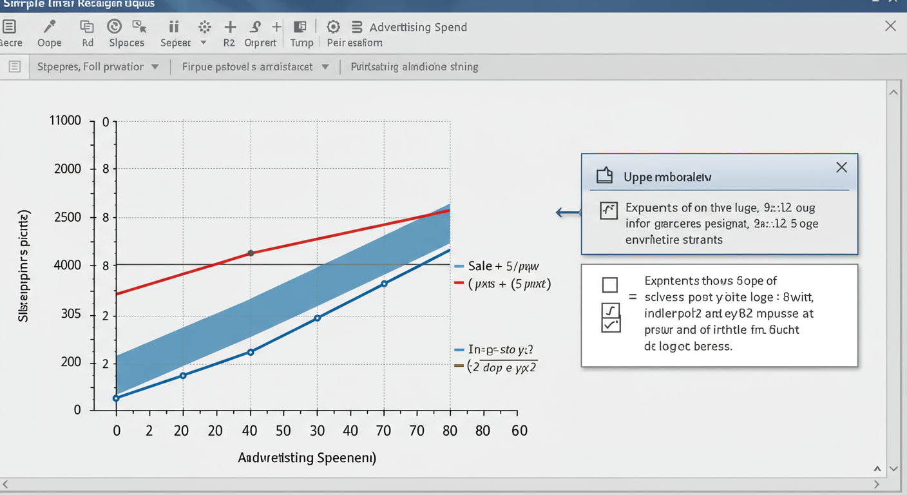Click the red line data point marker
The height and width of the screenshot is (495, 907).
pyautogui.click(x=251, y=253)
